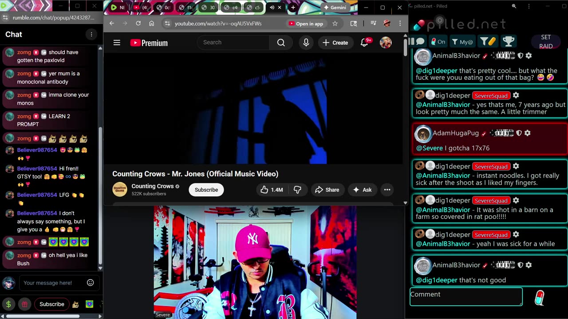Screen dimensions: 568x319
Task: Open settings gear on AdamHugaPug message
Action: pos(527,133)
